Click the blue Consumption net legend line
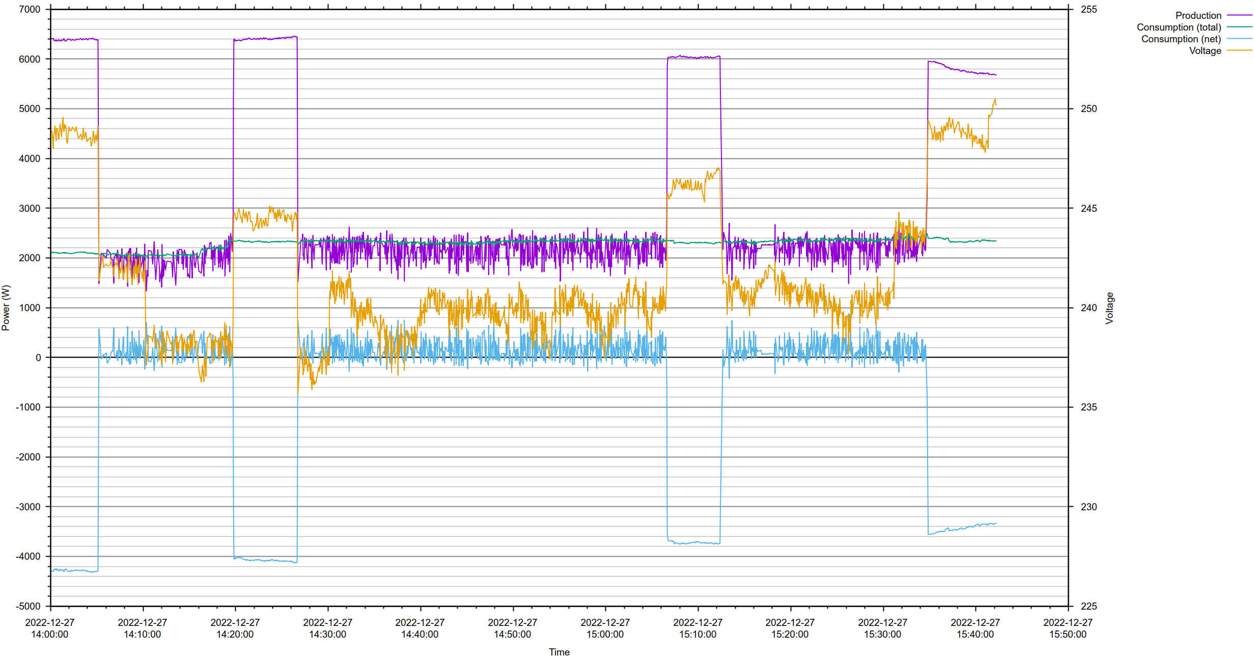 click(1239, 39)
